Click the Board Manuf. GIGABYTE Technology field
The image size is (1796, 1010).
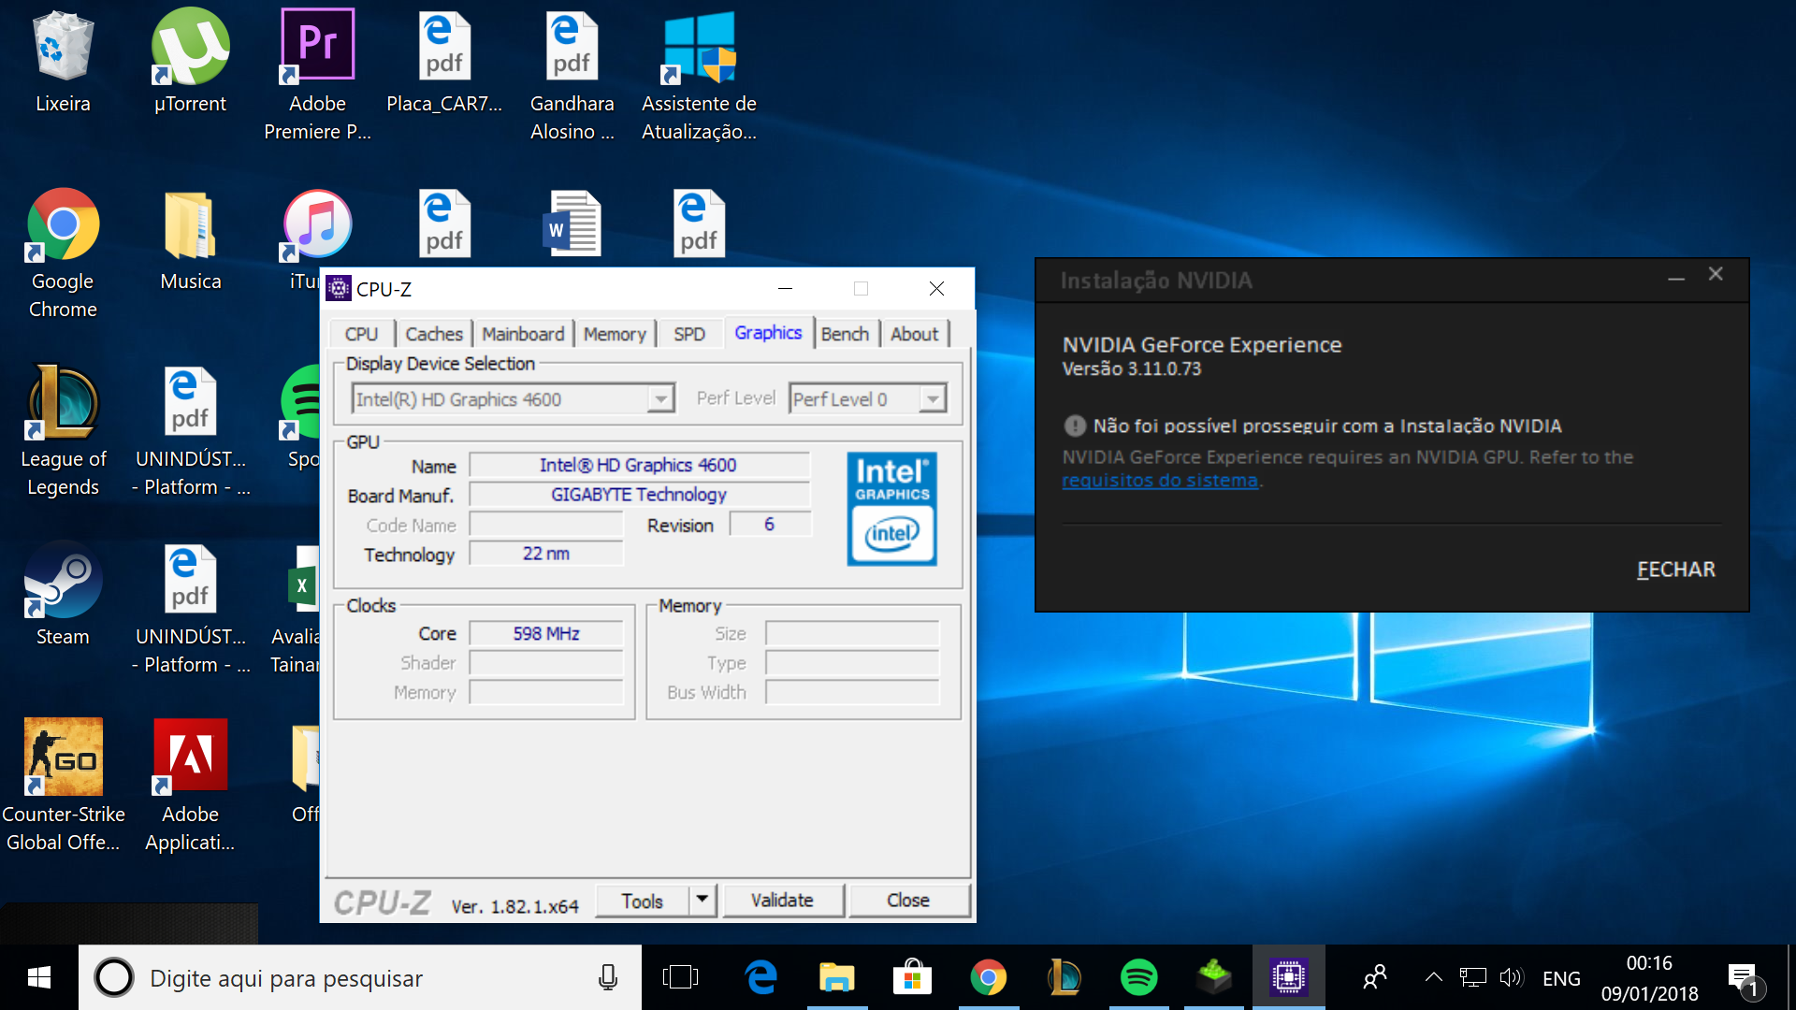638,494
